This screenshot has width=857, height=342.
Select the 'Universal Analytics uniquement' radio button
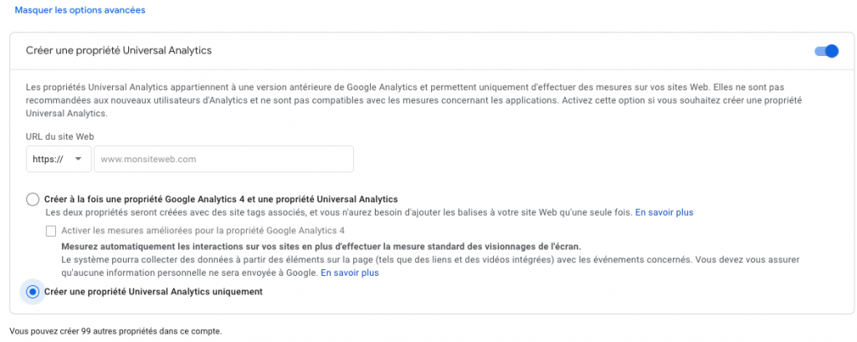33,292
